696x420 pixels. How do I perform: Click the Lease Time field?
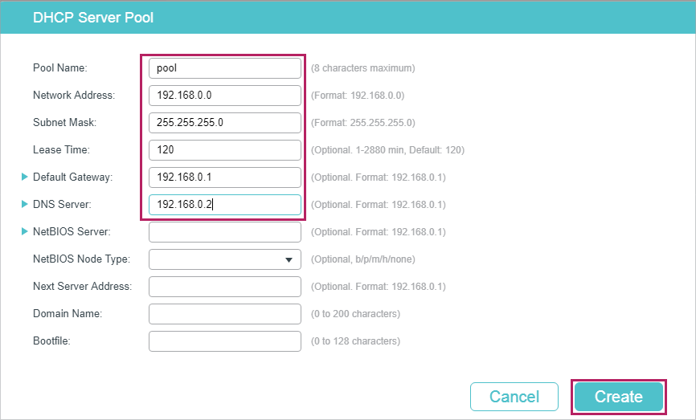(x=224, y=150)
